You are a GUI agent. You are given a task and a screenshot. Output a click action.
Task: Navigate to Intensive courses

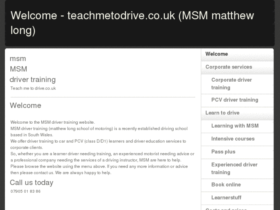coord(233,139)
